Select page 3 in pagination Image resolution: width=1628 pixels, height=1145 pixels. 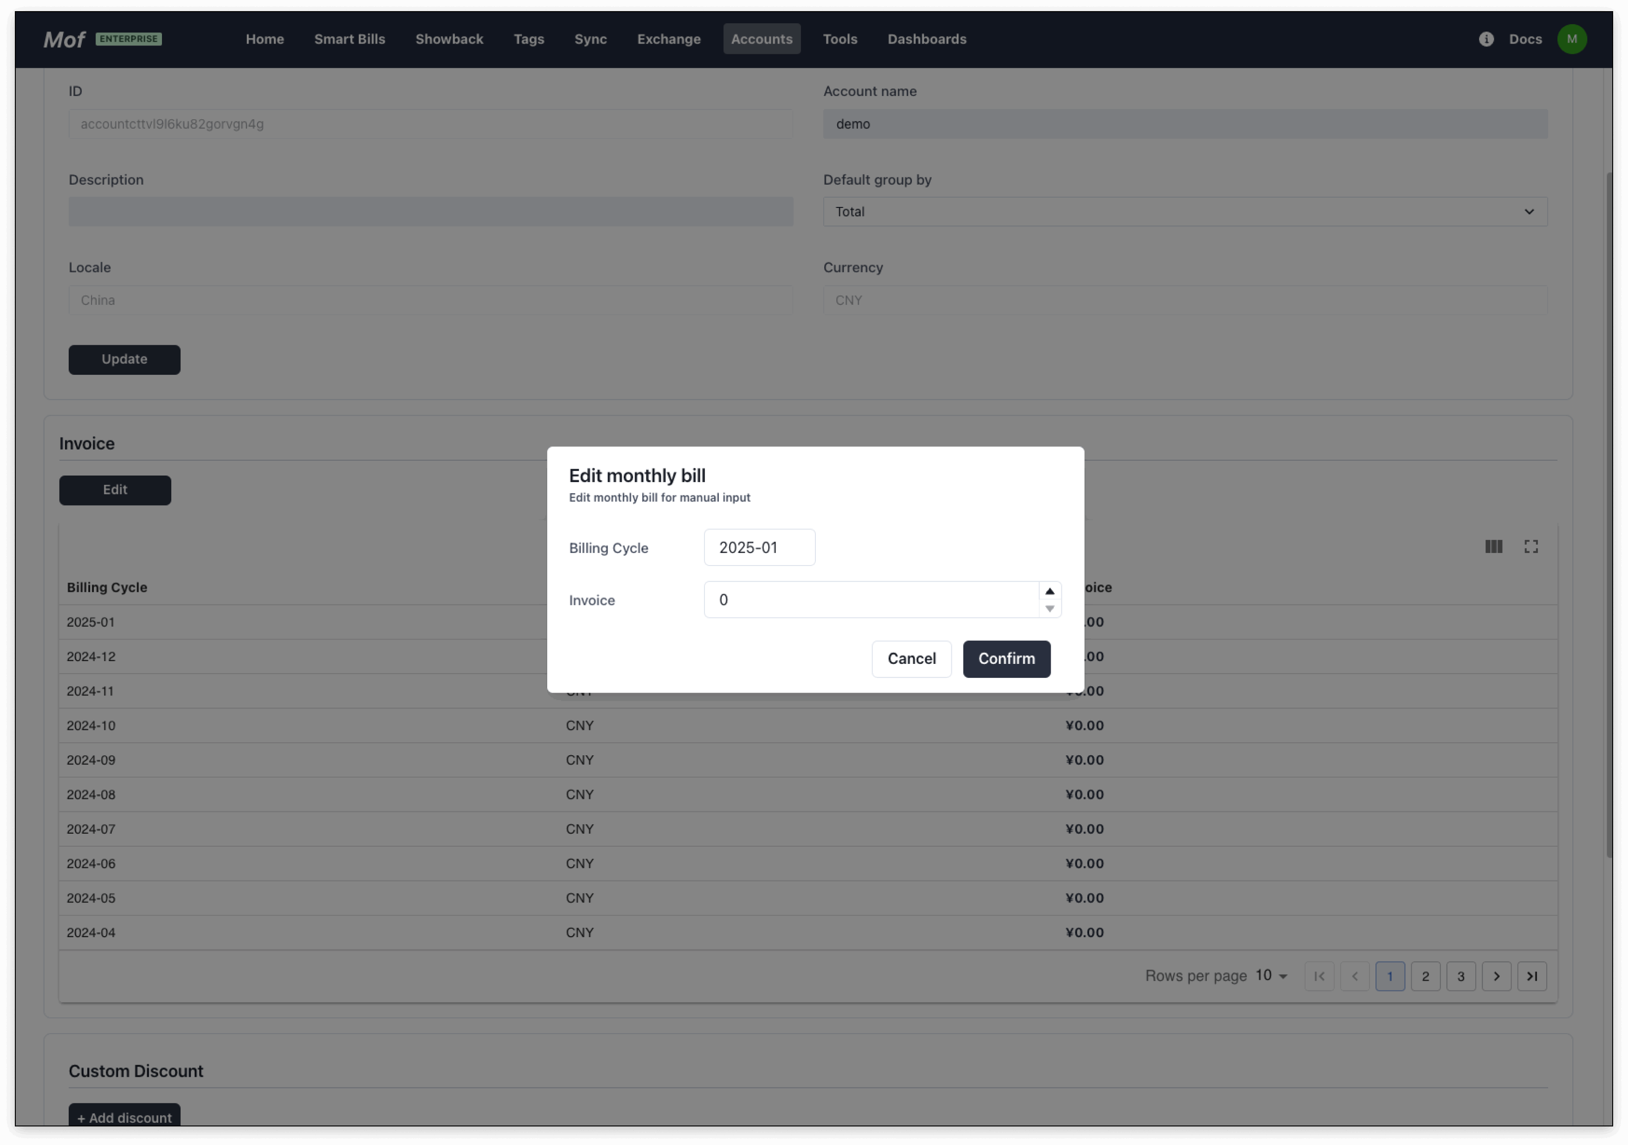coord(1460,976)
